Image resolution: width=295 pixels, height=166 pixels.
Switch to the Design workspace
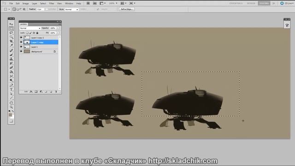click(251, 3)
